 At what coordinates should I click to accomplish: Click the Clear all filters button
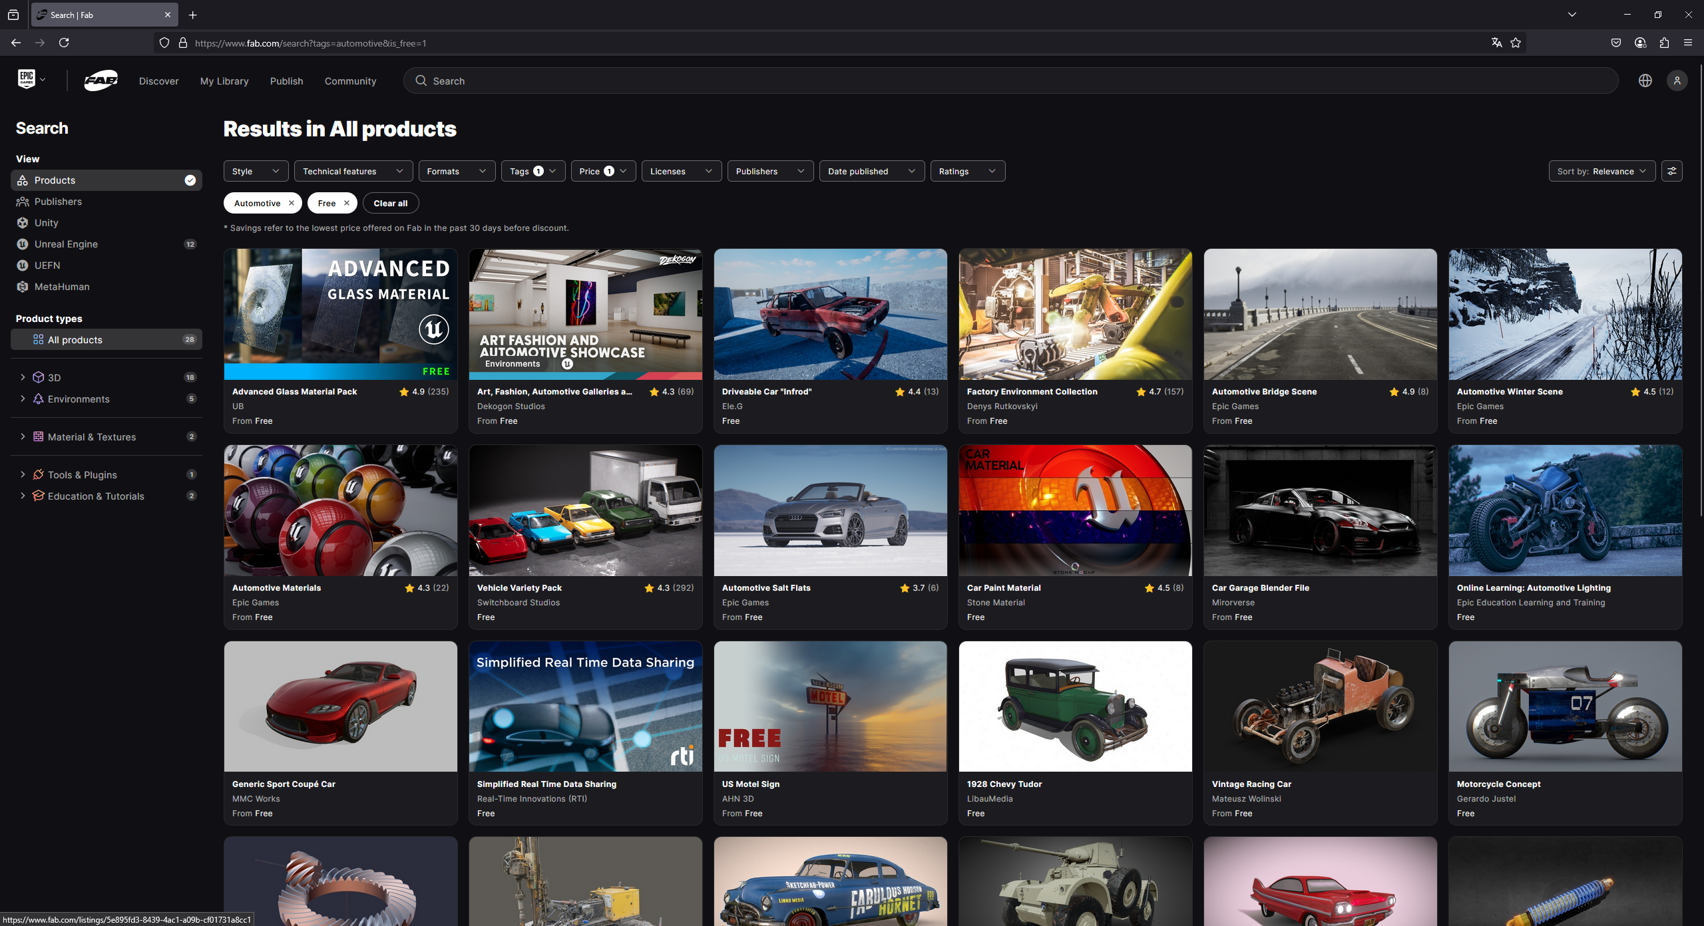tap(390, 203)
